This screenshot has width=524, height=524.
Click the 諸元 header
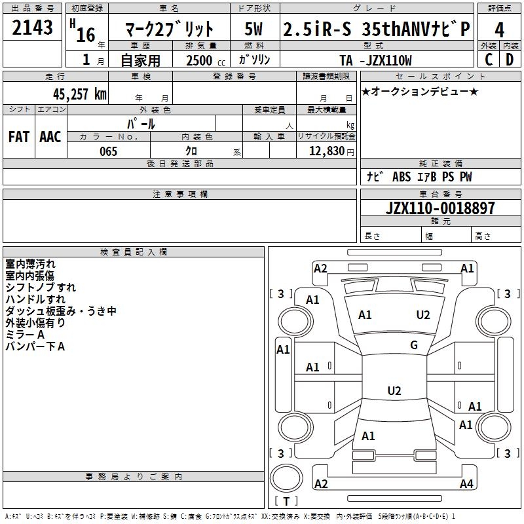pos(440,221)
